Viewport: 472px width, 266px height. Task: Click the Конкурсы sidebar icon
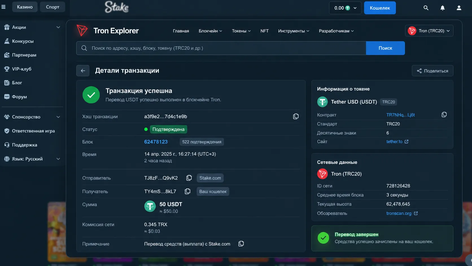point(7,41)
